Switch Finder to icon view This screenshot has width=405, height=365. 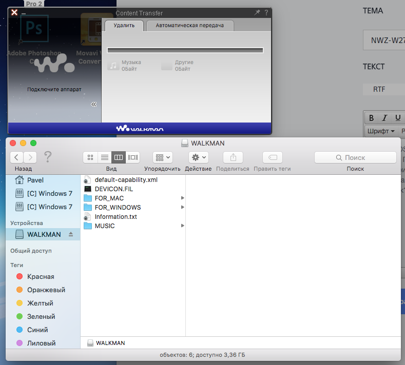point(90,157)
